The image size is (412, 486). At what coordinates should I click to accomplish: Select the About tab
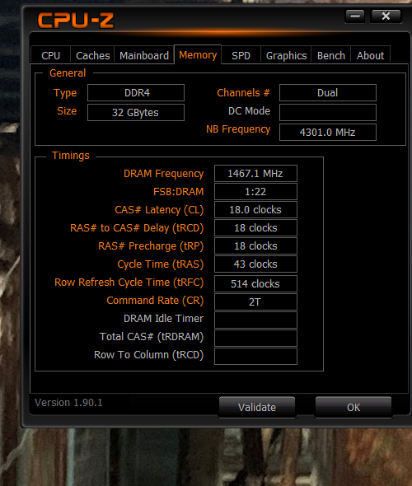(370, 55)
